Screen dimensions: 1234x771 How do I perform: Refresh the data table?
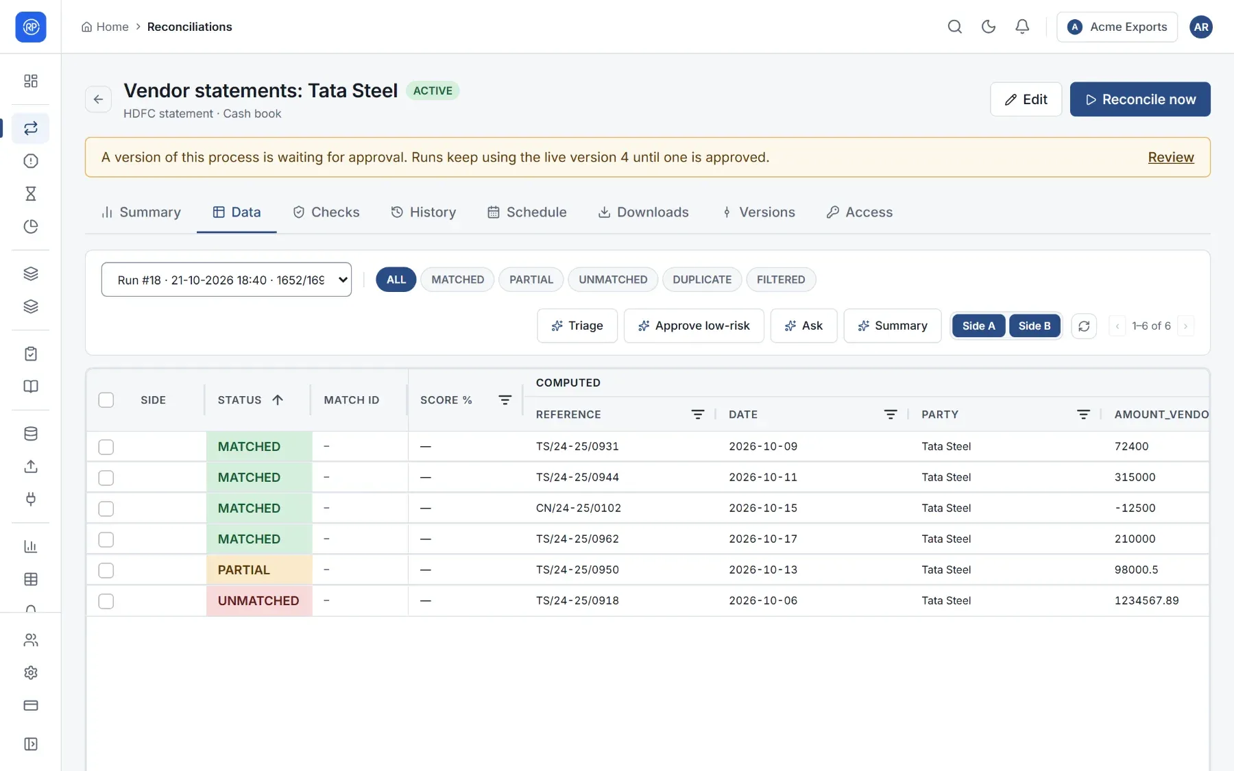pos(1084,326)
